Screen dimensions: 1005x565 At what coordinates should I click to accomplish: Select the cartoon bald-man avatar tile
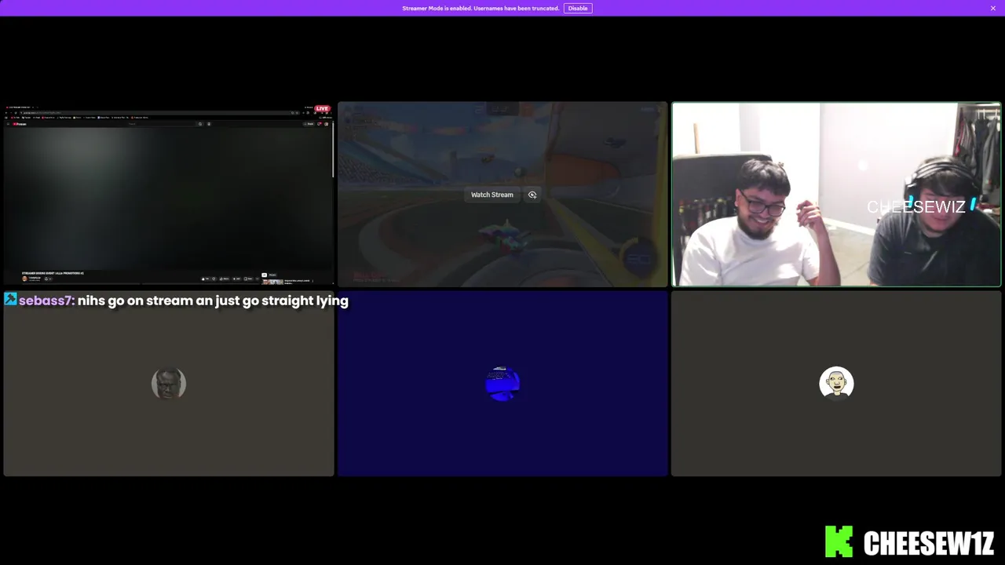[x=836, y=383]
